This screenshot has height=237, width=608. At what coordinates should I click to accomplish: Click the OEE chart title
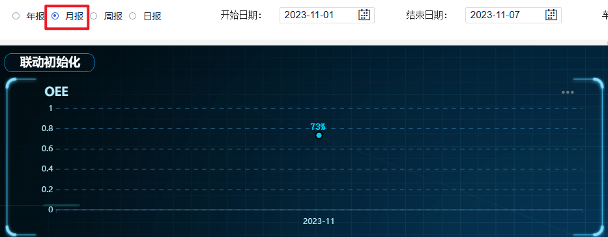[x=57, y=92]
